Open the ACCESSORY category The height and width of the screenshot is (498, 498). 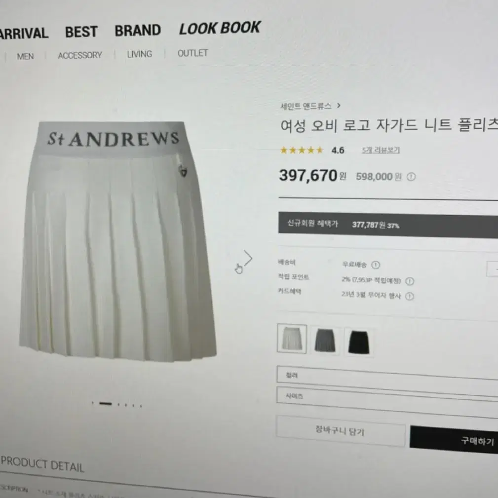pos(80,55)
